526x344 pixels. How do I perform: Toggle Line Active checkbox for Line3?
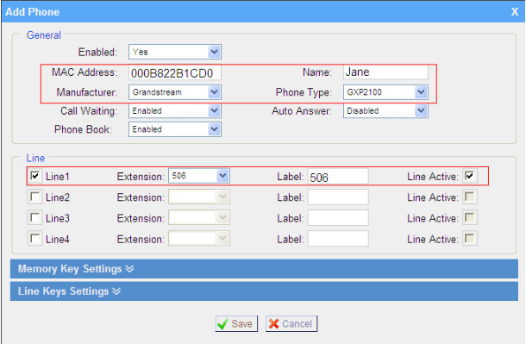click(470, 217)
